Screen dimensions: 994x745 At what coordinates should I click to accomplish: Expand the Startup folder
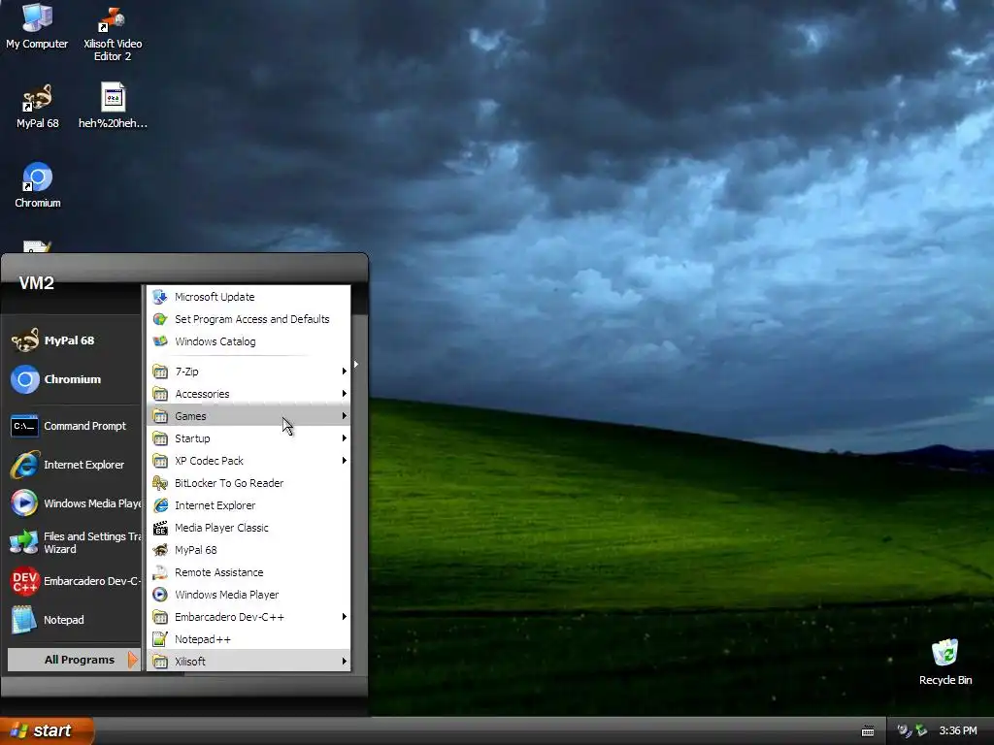(x=248, y=438)
